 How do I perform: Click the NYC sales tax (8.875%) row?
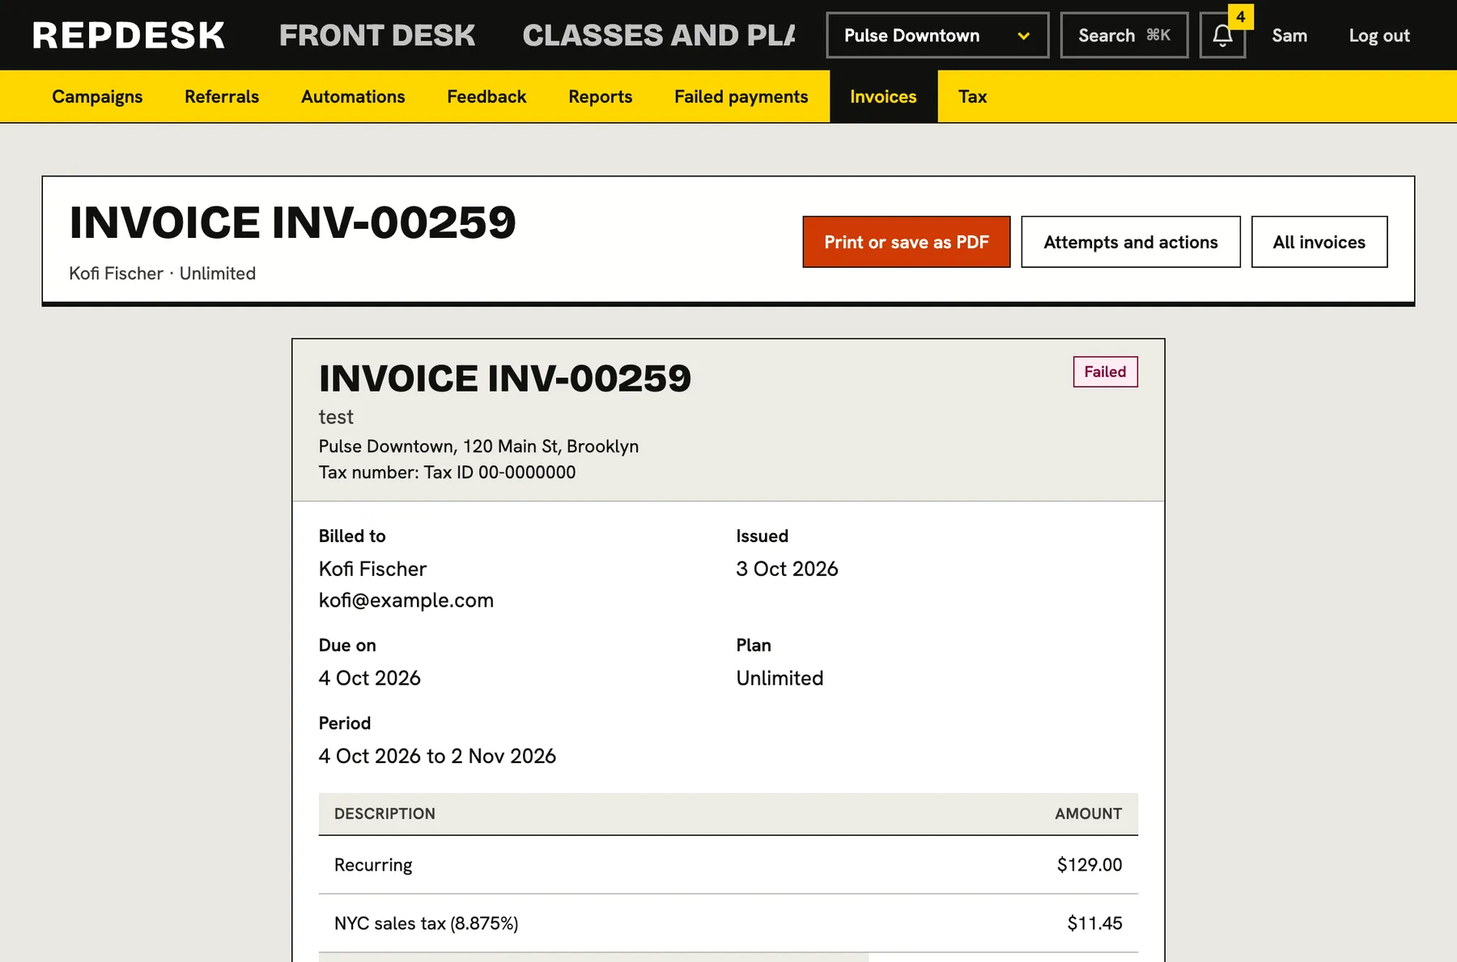(x=728, y=923)
